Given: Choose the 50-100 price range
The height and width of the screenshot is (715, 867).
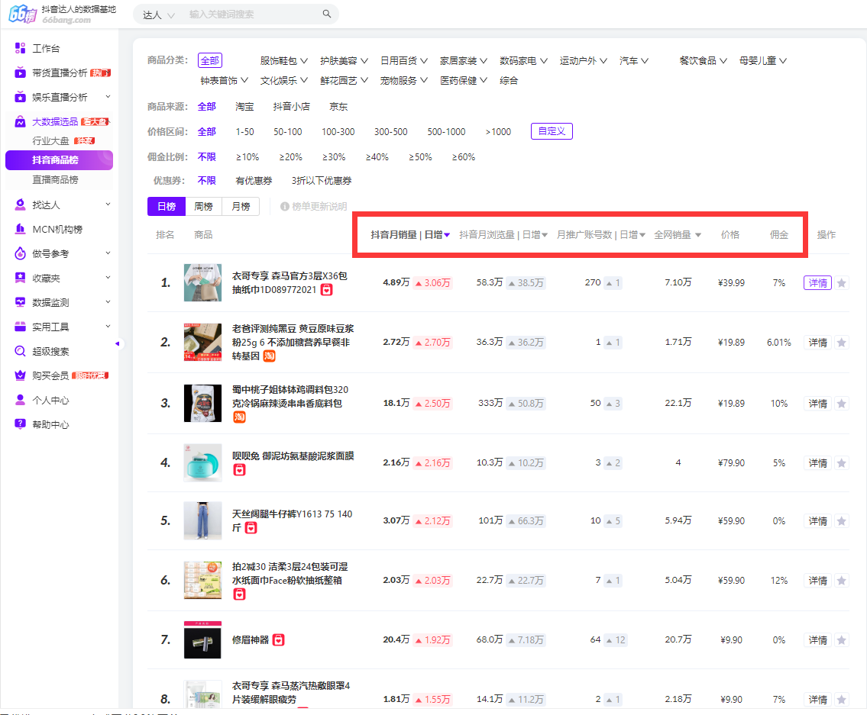Looking at the screenshot, I should [287, 132].
